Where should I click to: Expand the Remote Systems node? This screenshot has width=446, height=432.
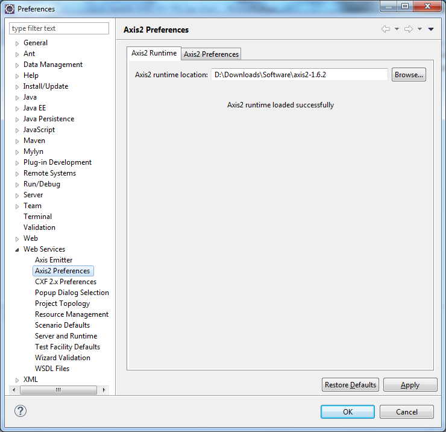pyautogui.click(x=17, y=173)
